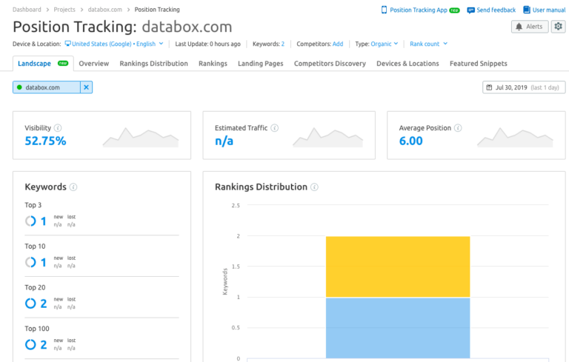Viewport: 569px width, 362px height.
Task: Click the Alerts bell button
Action: point(530,27)
